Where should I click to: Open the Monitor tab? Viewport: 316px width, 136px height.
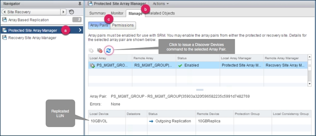click(x=117, y=13)
